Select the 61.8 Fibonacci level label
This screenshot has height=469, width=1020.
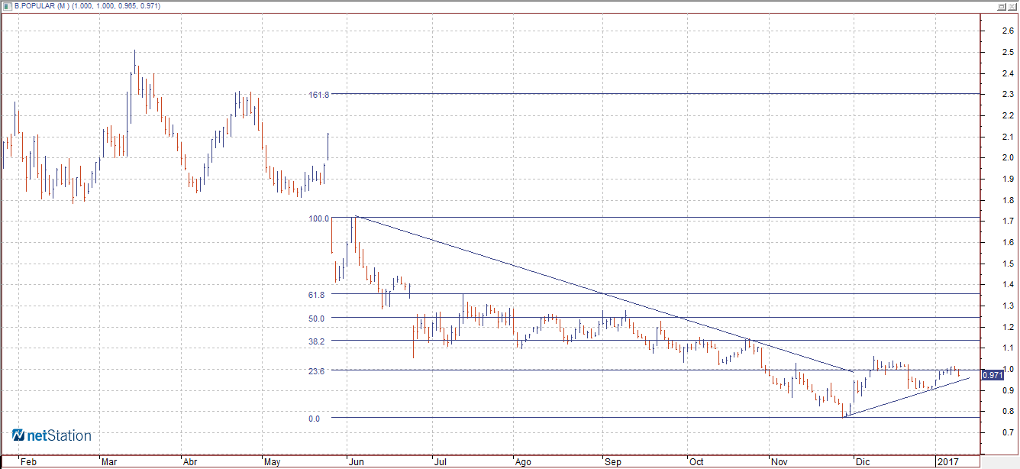point(316,295)
